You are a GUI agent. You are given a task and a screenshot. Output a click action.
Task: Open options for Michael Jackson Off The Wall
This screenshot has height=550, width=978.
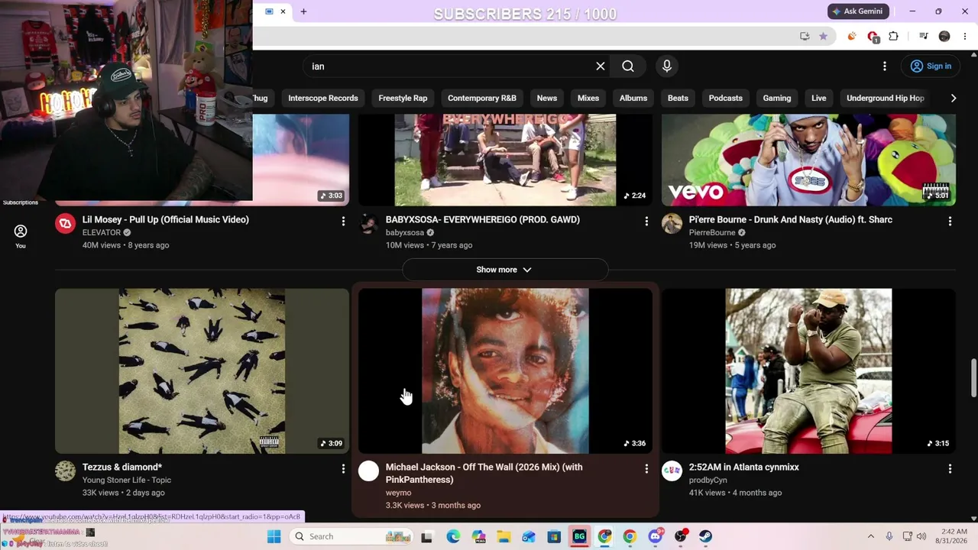[x=646, y=469]
